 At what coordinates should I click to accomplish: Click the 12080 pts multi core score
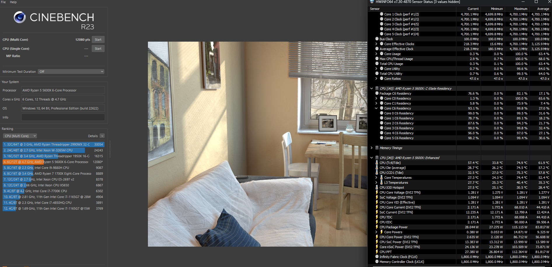pyautogui.click(x=83, y=40)
